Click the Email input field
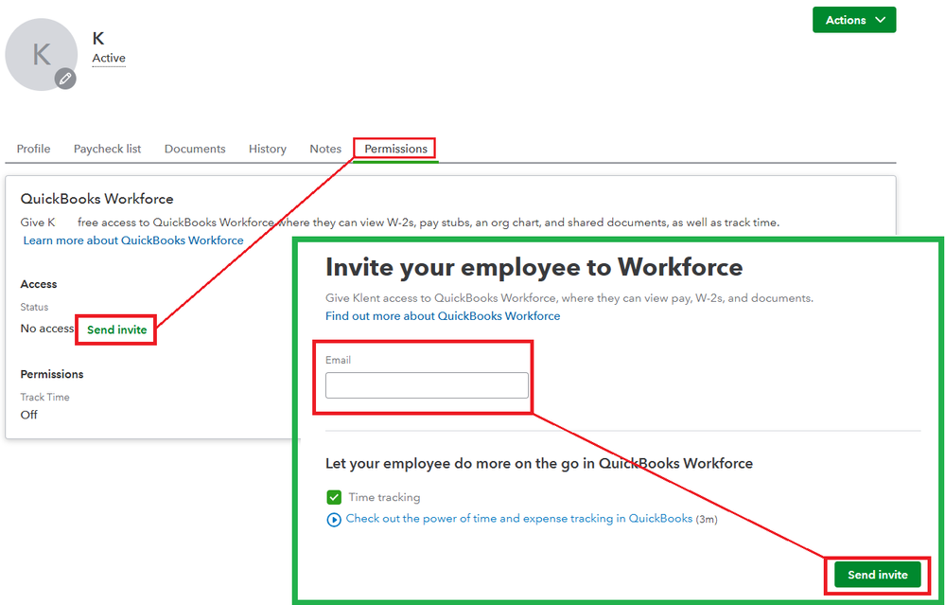 tap(427, 385)
